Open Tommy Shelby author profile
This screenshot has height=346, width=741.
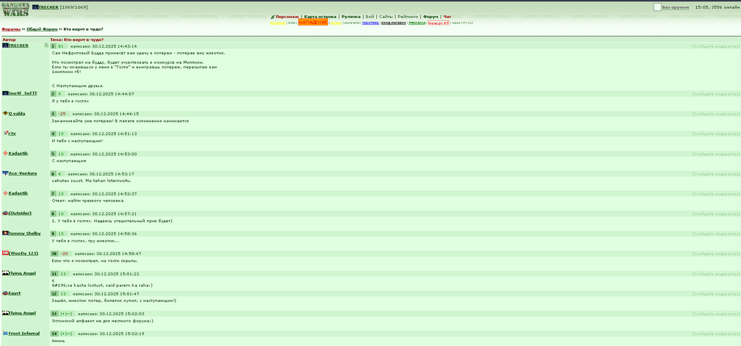click(24, 234)
